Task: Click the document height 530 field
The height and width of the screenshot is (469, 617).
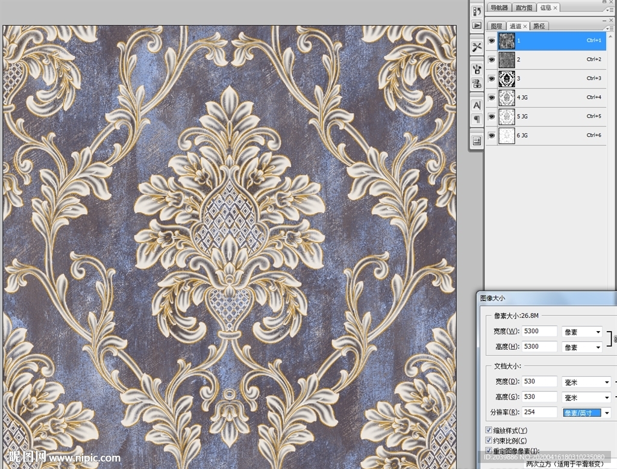Action: [539, 396]
